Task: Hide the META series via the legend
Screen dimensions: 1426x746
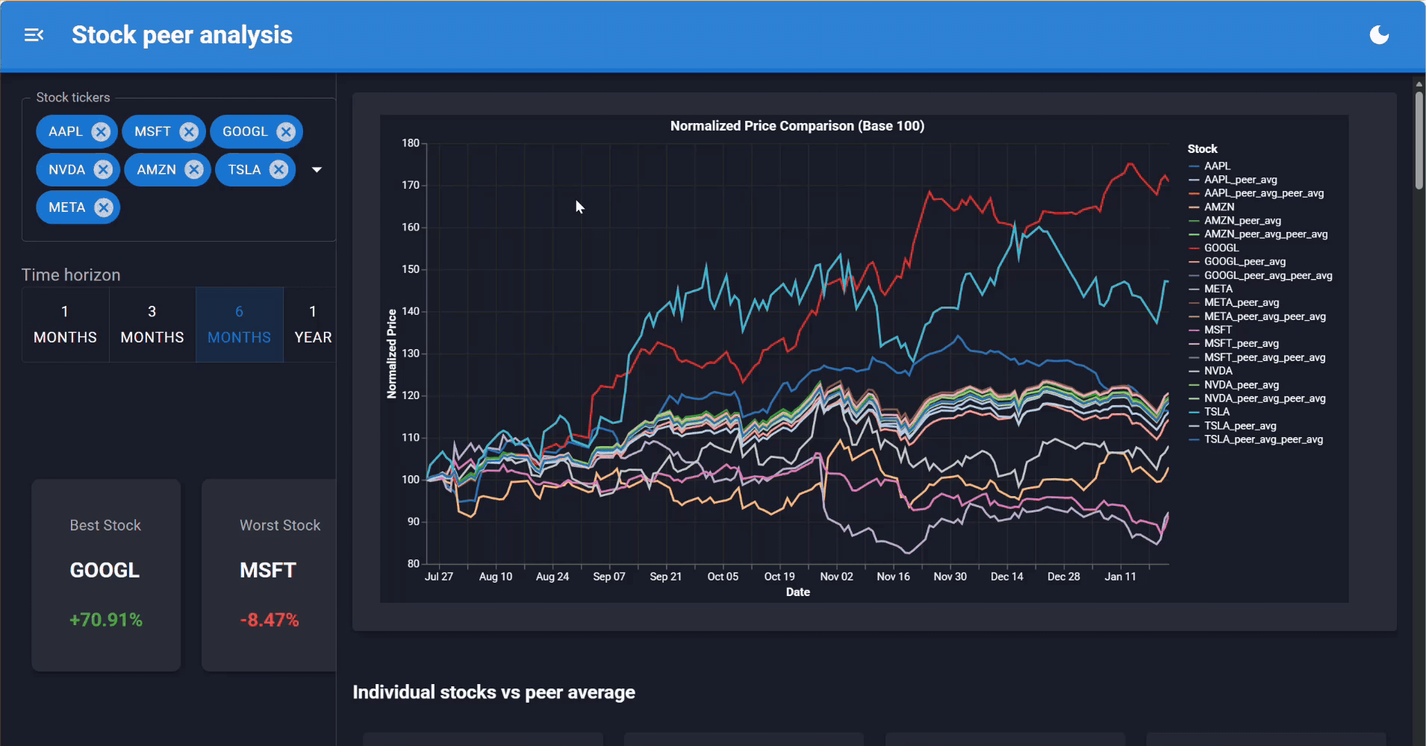Action: (x=1218, y=289)
